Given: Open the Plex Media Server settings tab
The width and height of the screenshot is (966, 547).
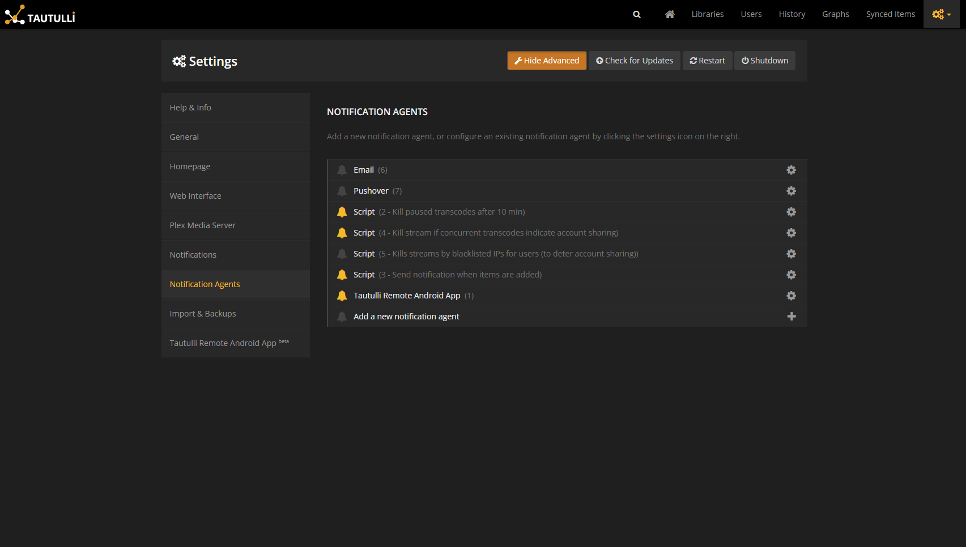Looking at the screenshot, I should click(202, 225).
